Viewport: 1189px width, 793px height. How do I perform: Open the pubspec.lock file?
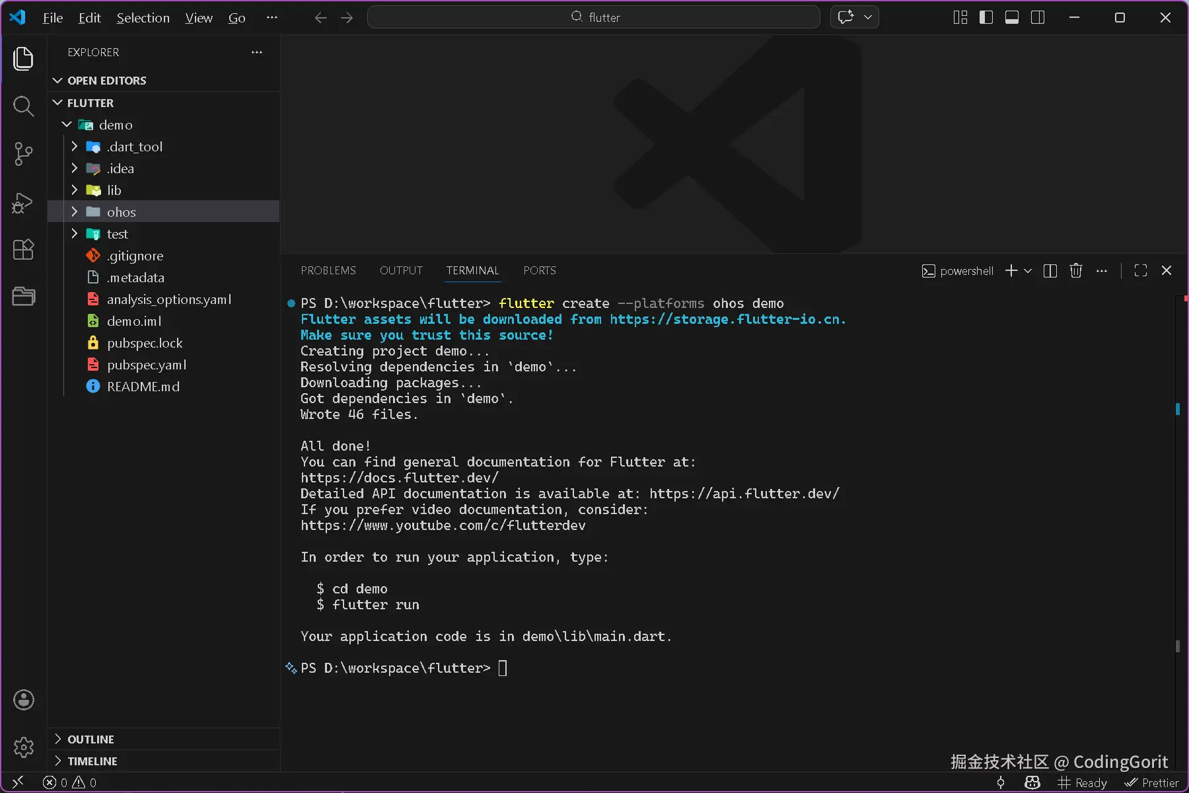(165, 343)
